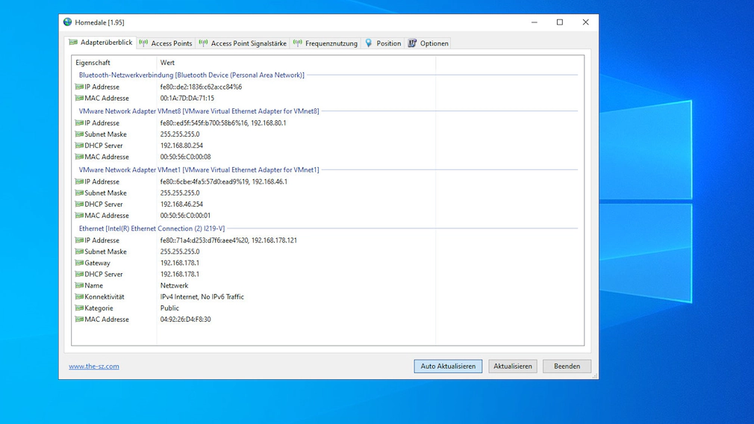This screenshot has width=754, height=424.
Task: Maximize the Homedale window
Action: click(x=560, y=22)
